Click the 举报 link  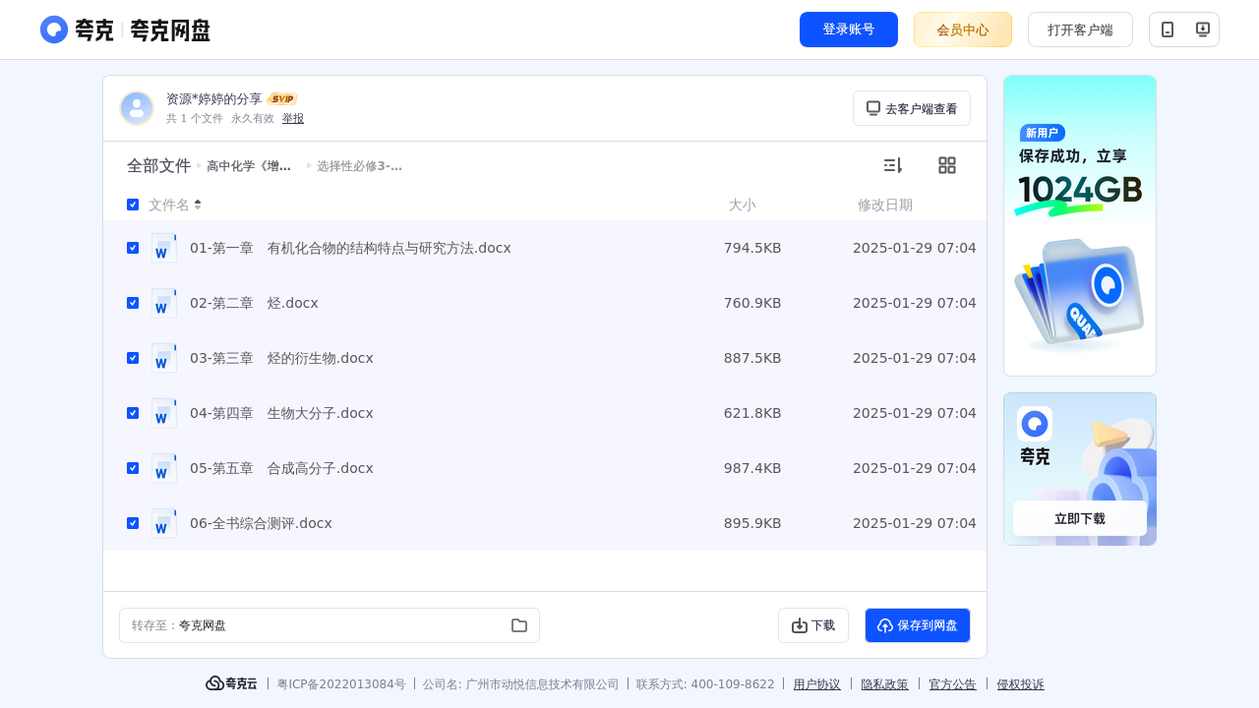click(293, 118)
